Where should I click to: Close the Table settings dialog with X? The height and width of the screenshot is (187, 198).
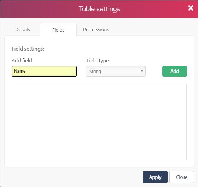191,8
